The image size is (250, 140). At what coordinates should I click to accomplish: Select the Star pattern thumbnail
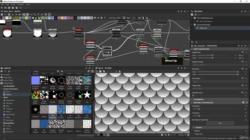click(87, 95)
